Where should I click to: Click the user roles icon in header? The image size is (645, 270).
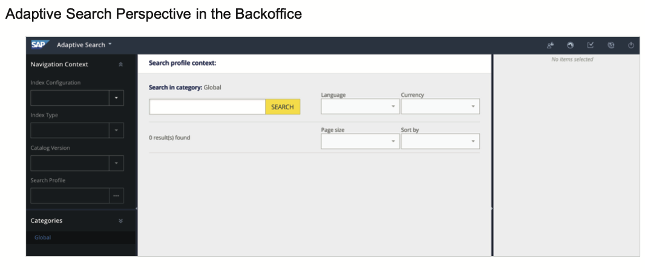550,45
